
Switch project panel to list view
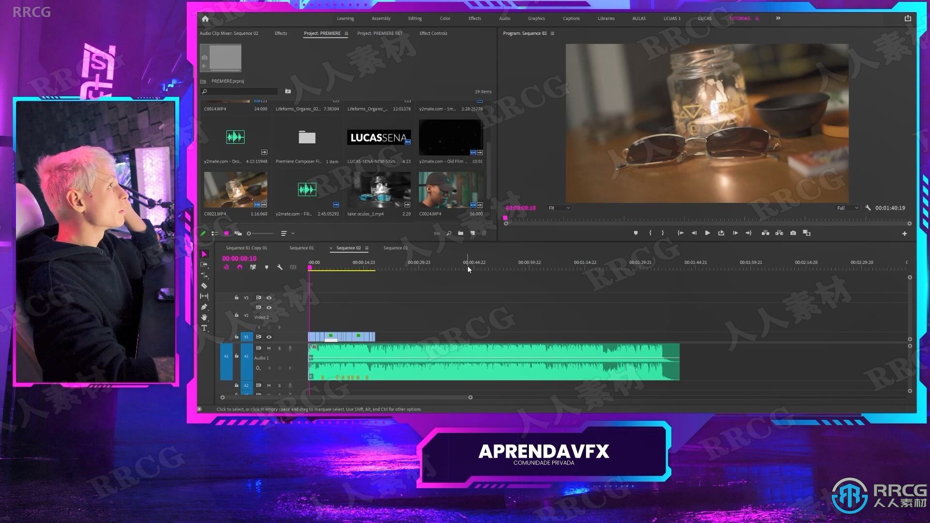click(x=215, y=233)
